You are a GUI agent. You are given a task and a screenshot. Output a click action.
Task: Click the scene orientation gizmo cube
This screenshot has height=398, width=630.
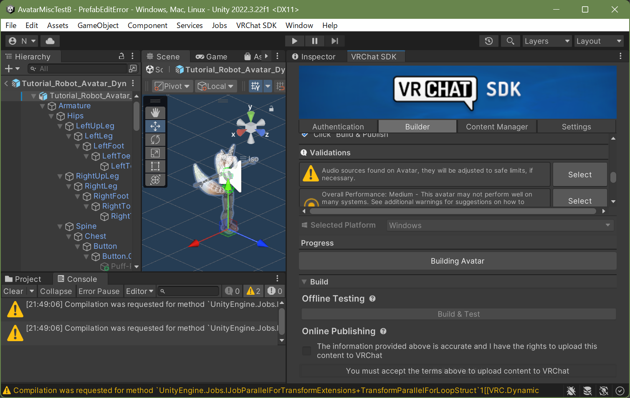pos(250,127)
